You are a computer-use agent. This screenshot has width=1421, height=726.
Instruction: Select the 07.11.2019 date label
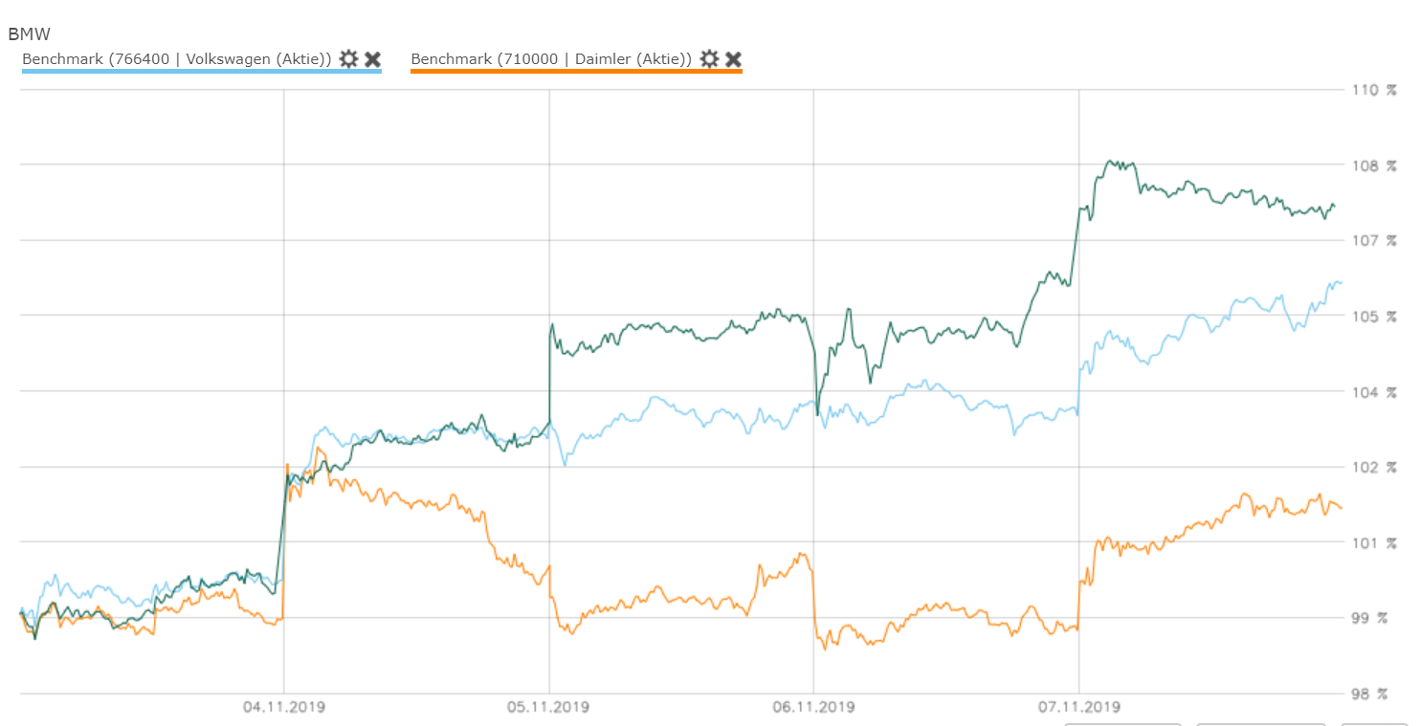click(x=1078, y=708)
